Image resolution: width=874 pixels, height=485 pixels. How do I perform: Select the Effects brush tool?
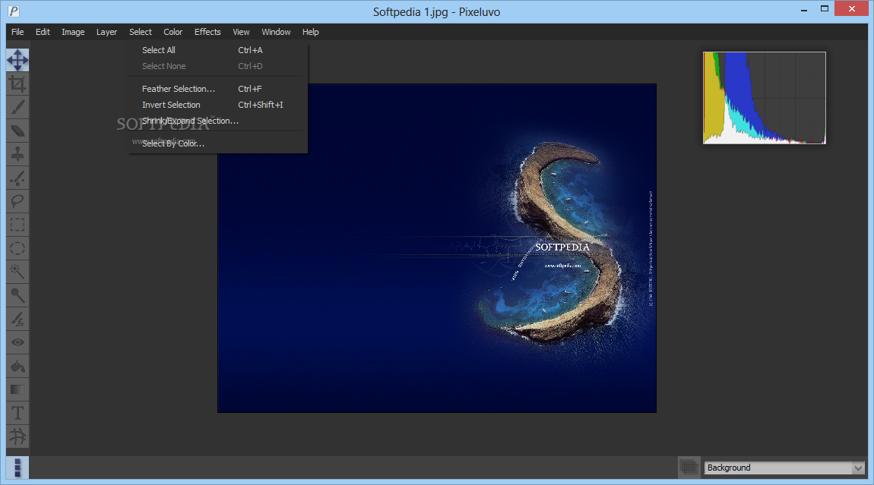point(17,319)
